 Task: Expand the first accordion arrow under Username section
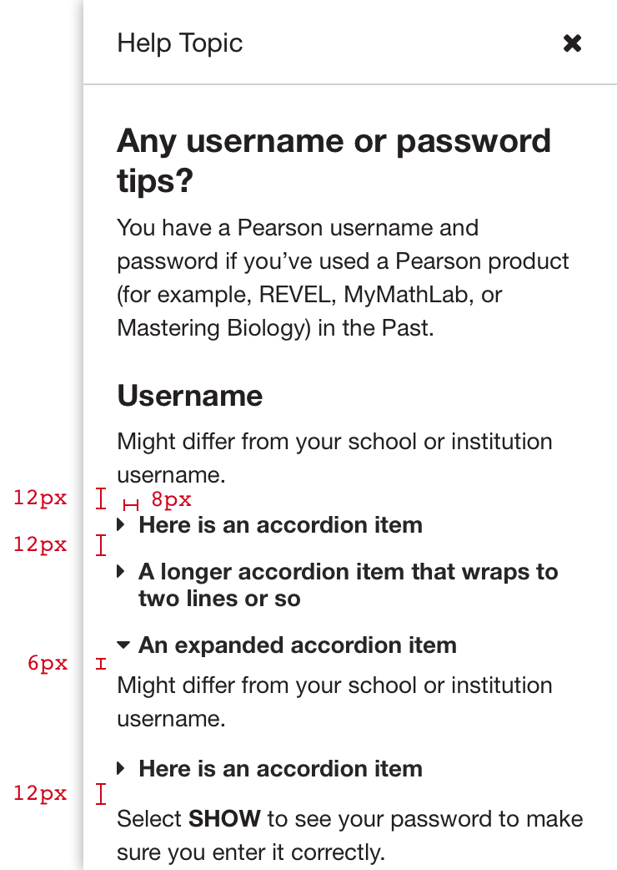click(x=122, y=525)
